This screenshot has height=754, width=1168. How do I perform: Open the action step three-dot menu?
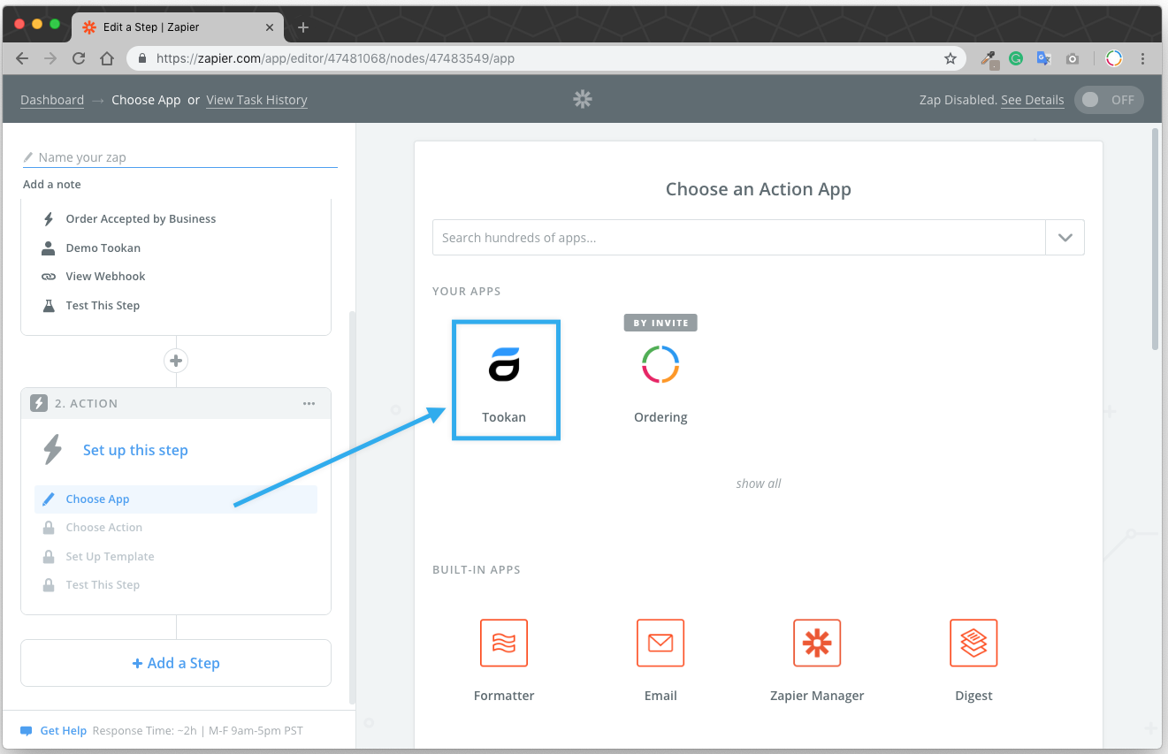tap(309, 403)
